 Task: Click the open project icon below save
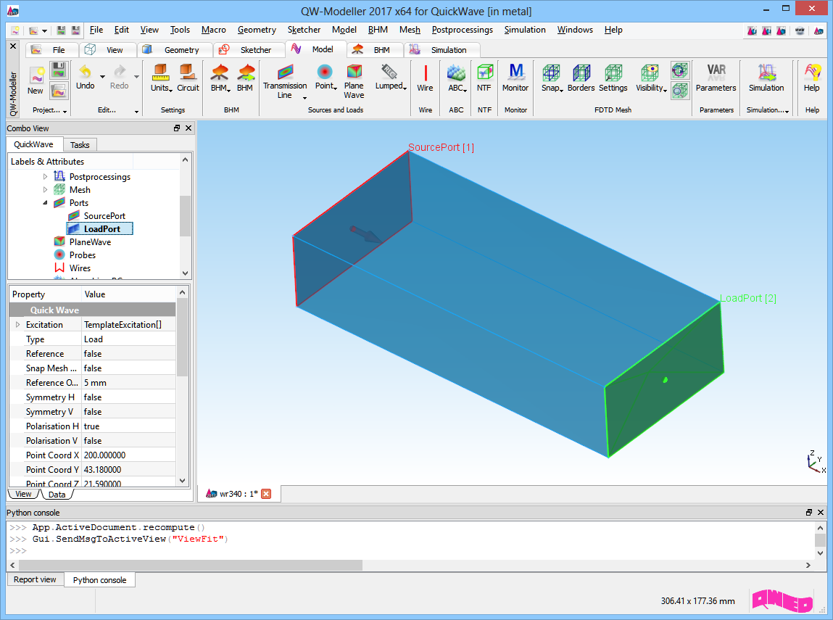click(59, 91)
